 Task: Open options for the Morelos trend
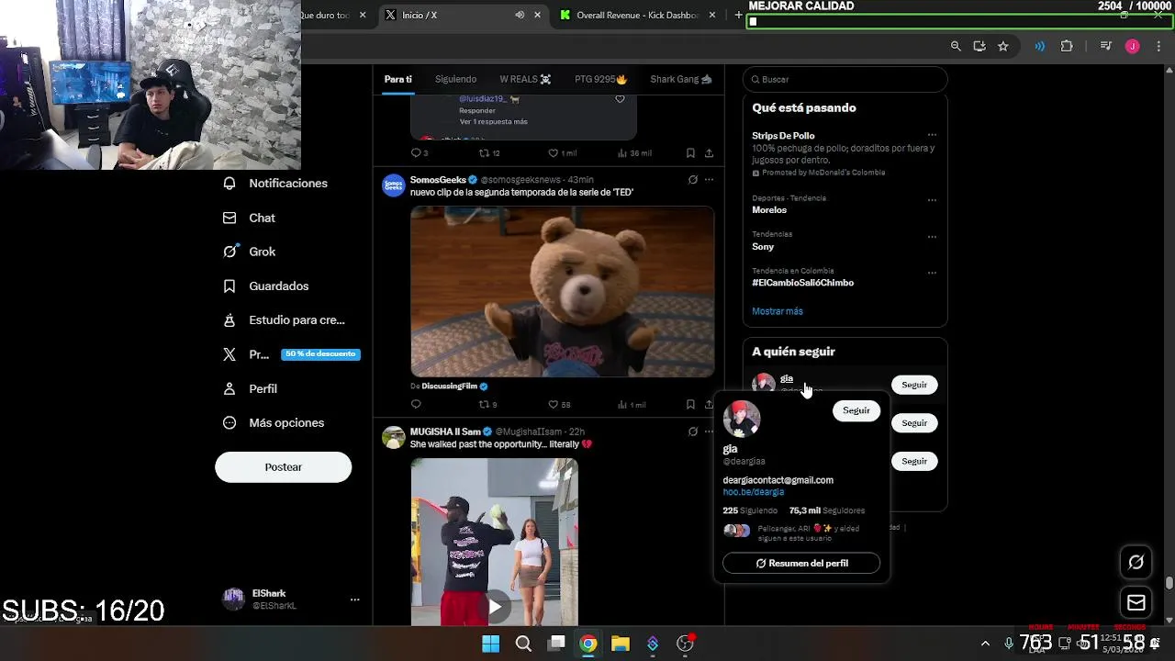pyautogui.click(x=932, y=199)
